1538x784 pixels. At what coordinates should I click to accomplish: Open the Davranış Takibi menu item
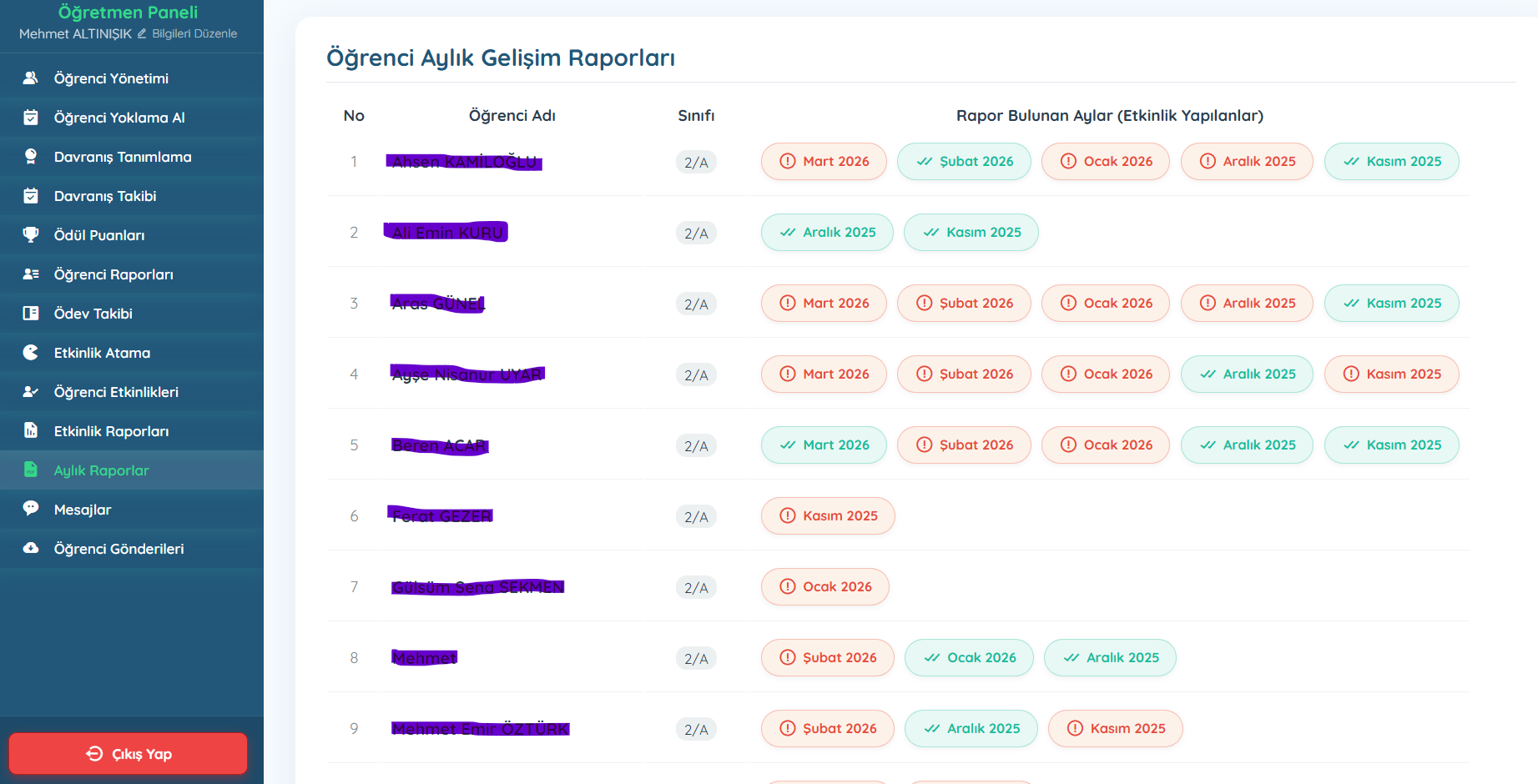105,196
